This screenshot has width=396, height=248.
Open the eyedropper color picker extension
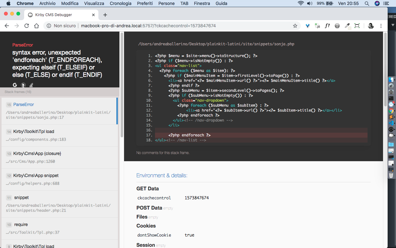[x=347, y=26]
